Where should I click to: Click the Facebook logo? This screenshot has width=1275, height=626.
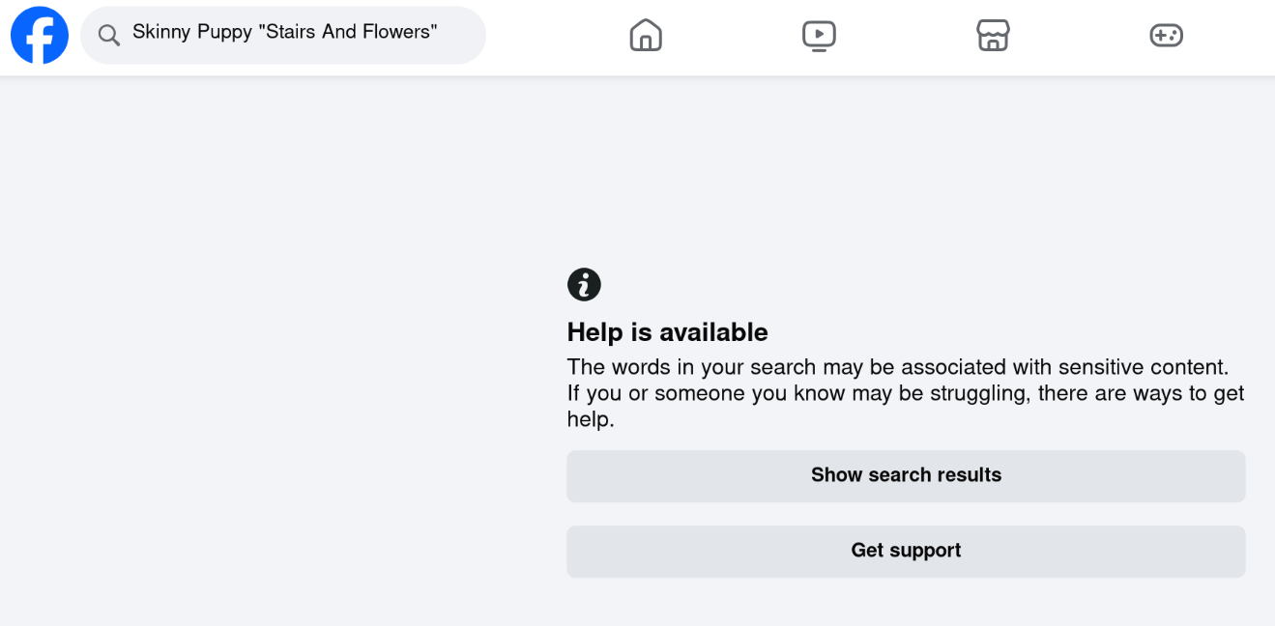(40, 36)
